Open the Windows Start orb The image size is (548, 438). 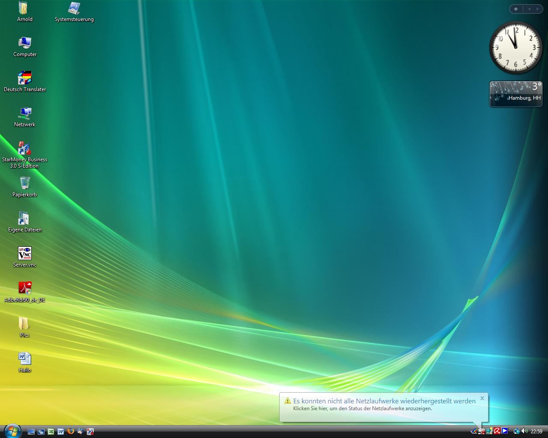(x=12, y=431)
